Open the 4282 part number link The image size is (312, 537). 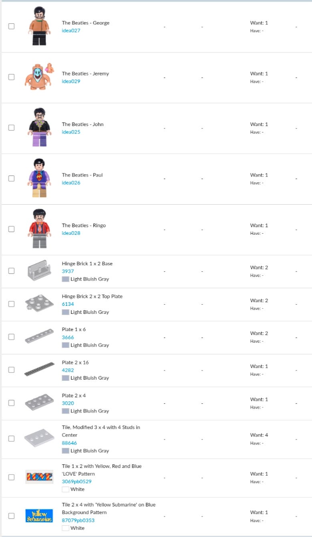[x=68, y=370]
